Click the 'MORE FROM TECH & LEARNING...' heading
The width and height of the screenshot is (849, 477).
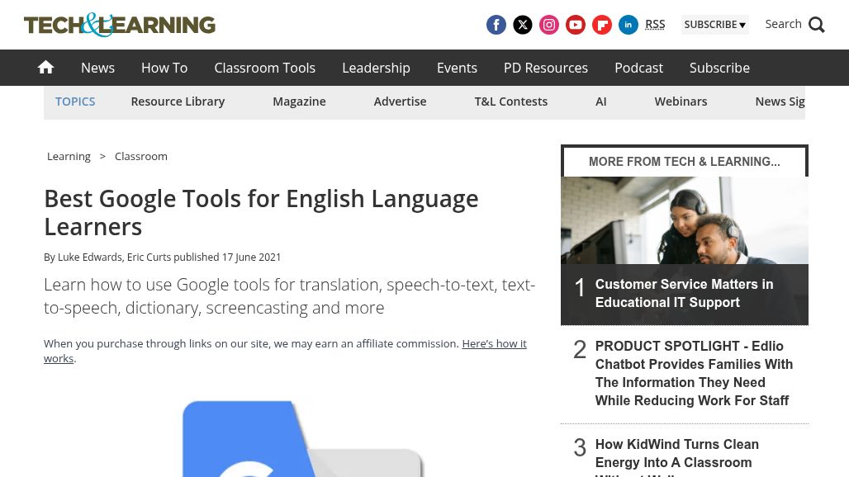[685, 162]
